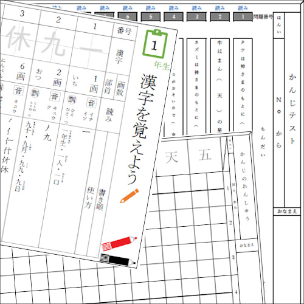This screenshot has height=304, width=304.
Task: Click the 読み row header on kanji card
Action: tap(109, 115)
